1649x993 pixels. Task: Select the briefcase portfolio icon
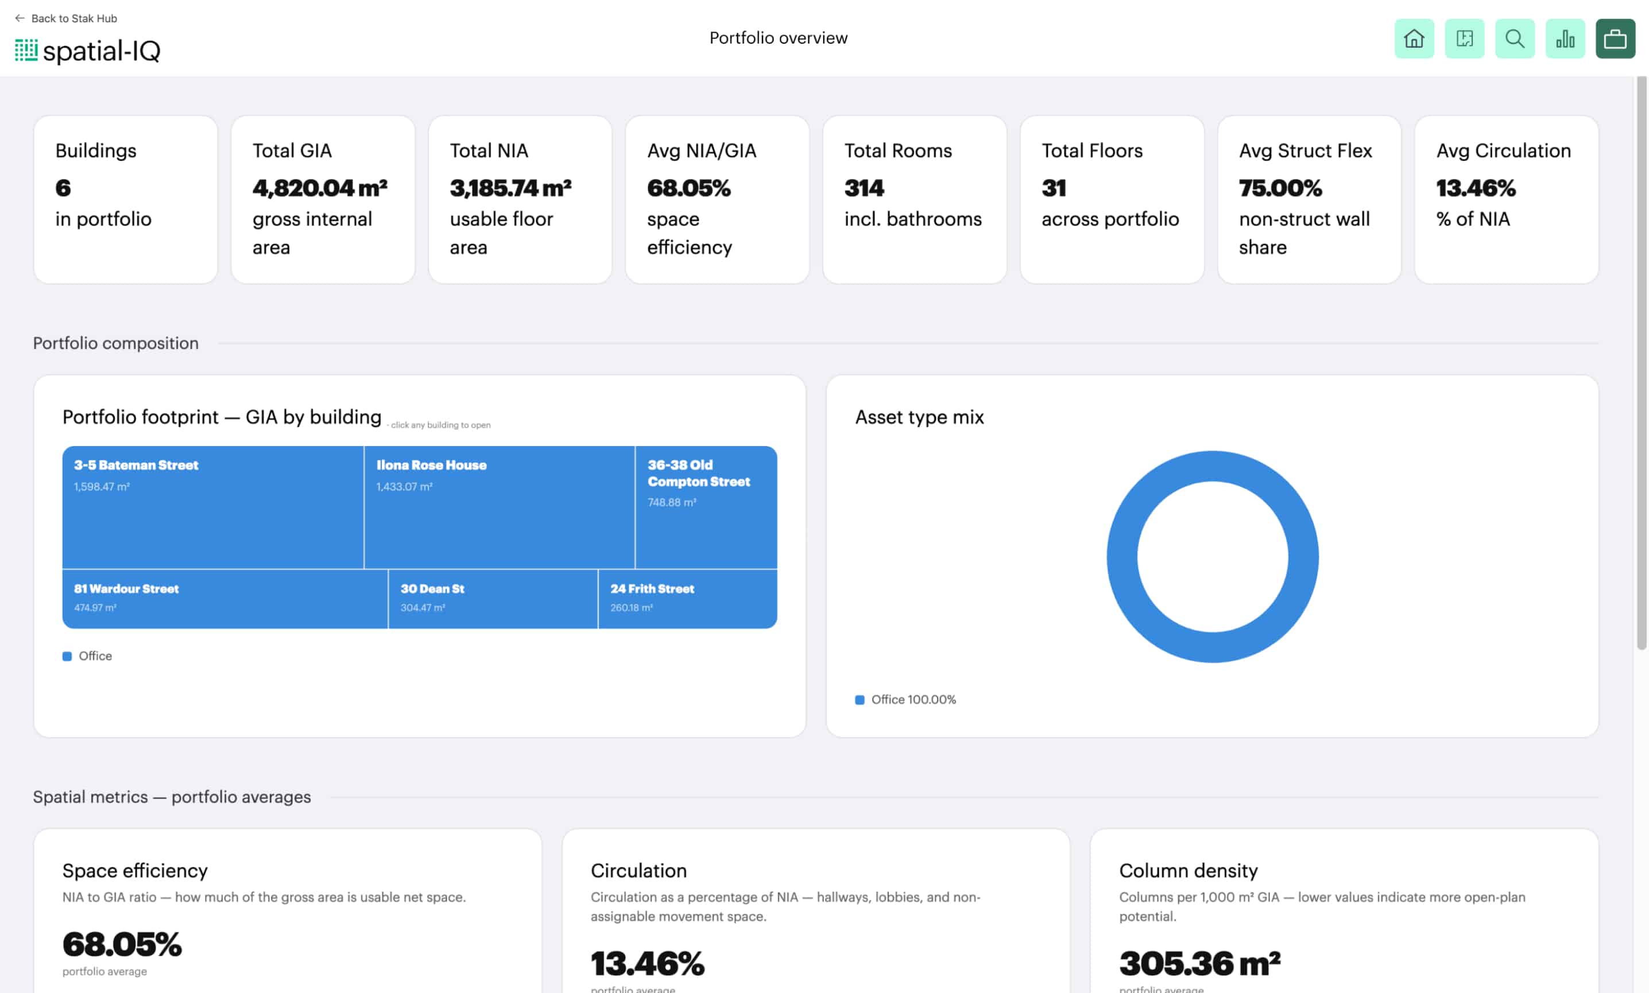[1615, 39]
